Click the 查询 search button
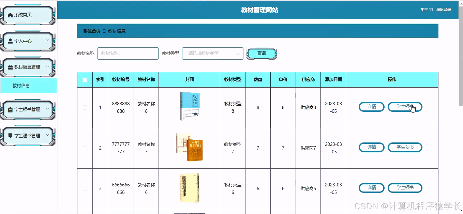The image size is (463, 214). [x=262, y=53]
